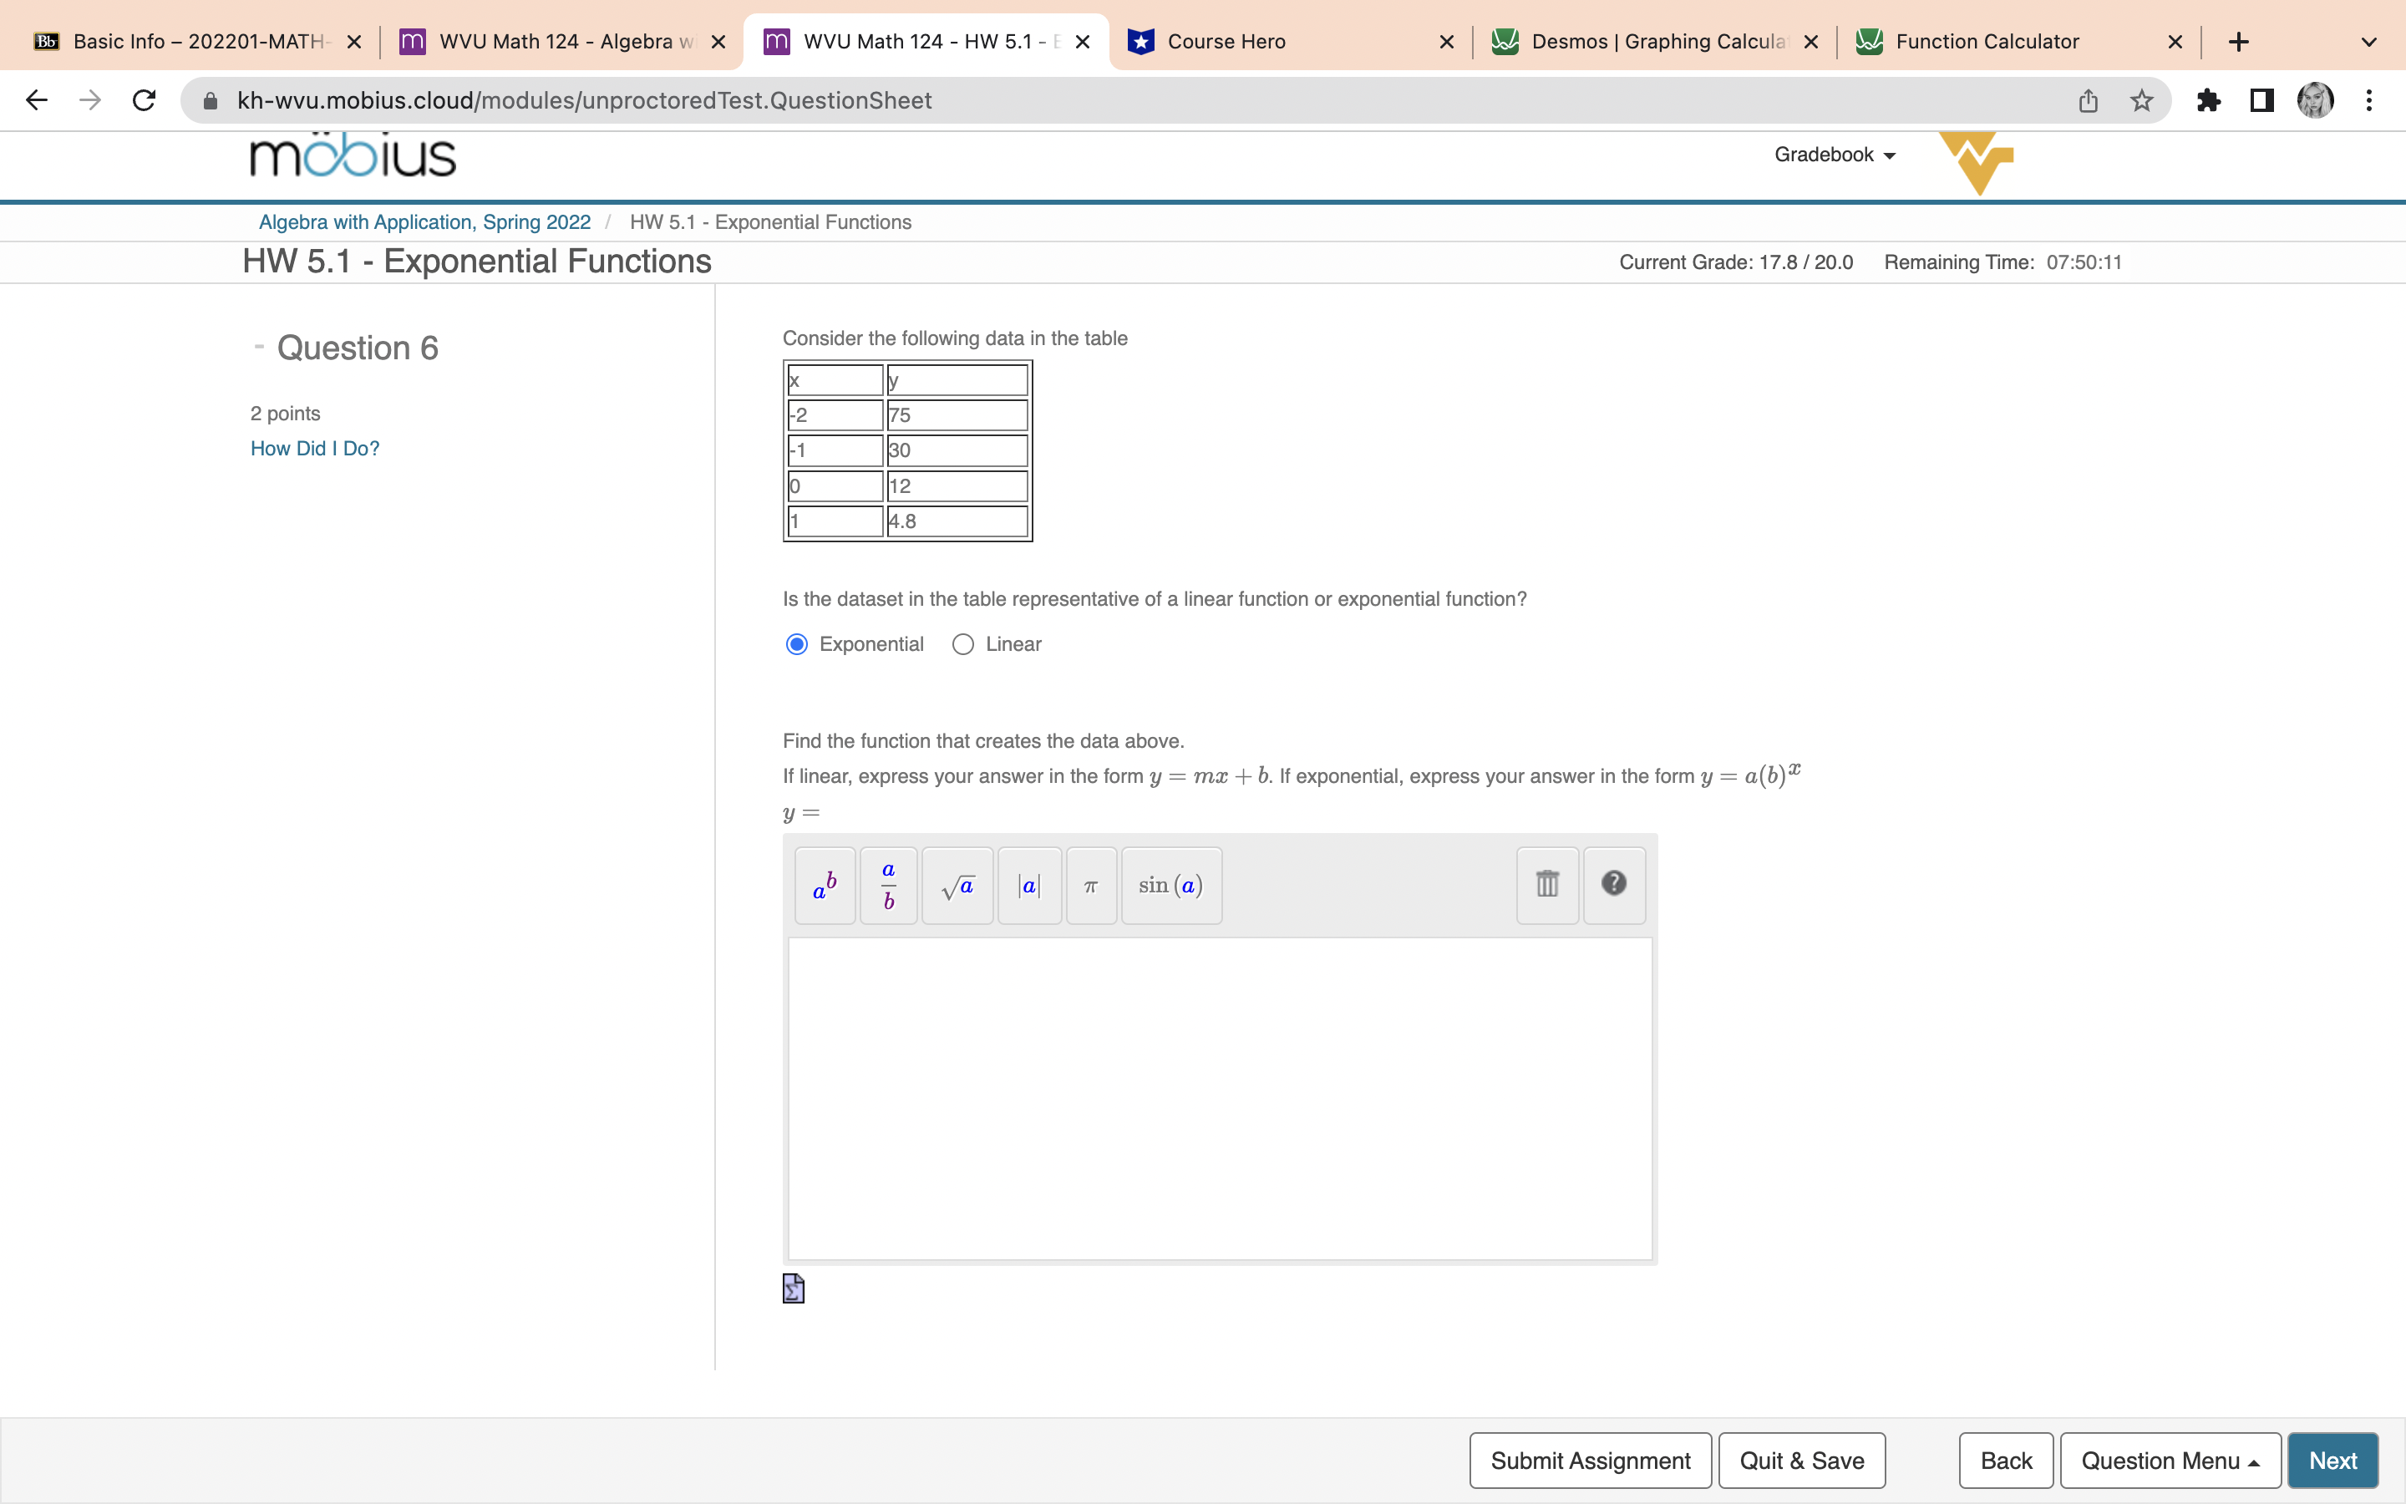The image size is (2406, 1504).
Task: Select the Linear radio button
Action: pyautogui.click(x=962, y=643)
